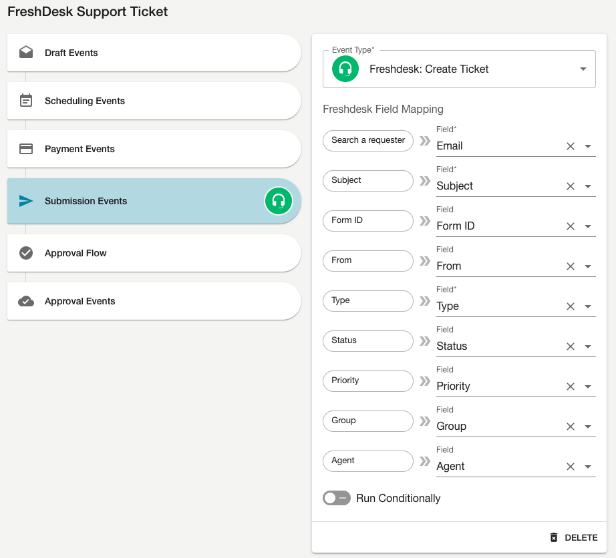The height and width of the screenshot is (558, 616).
Task: Open the Group field dropdown arrow
Action: [x=588, y=427]
